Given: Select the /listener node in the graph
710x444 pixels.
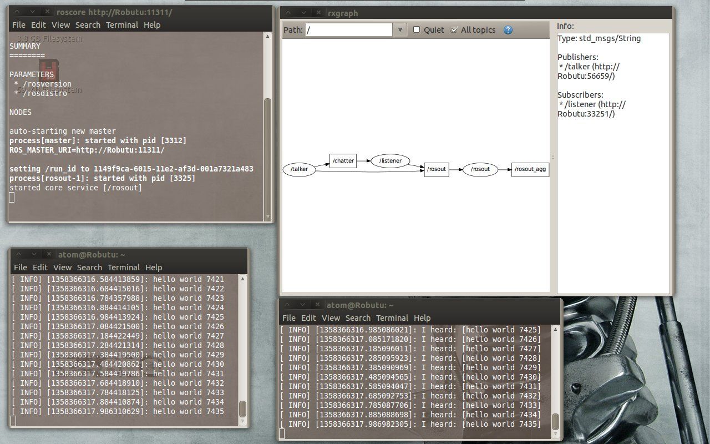Looking at the screenshot, I should tap(390, 160).
